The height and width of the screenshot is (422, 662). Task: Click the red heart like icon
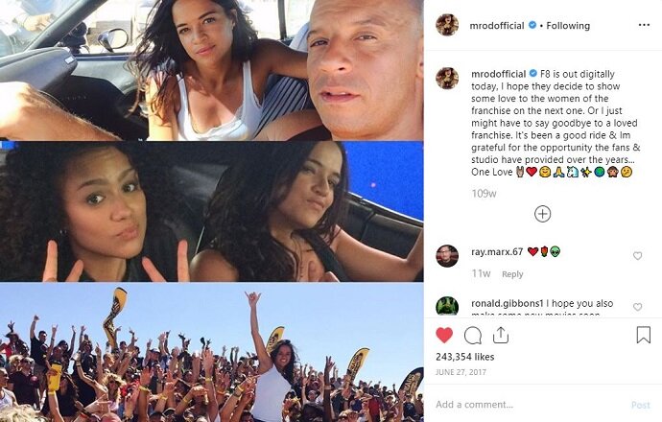pyautogui.click(x=444, y=336)
